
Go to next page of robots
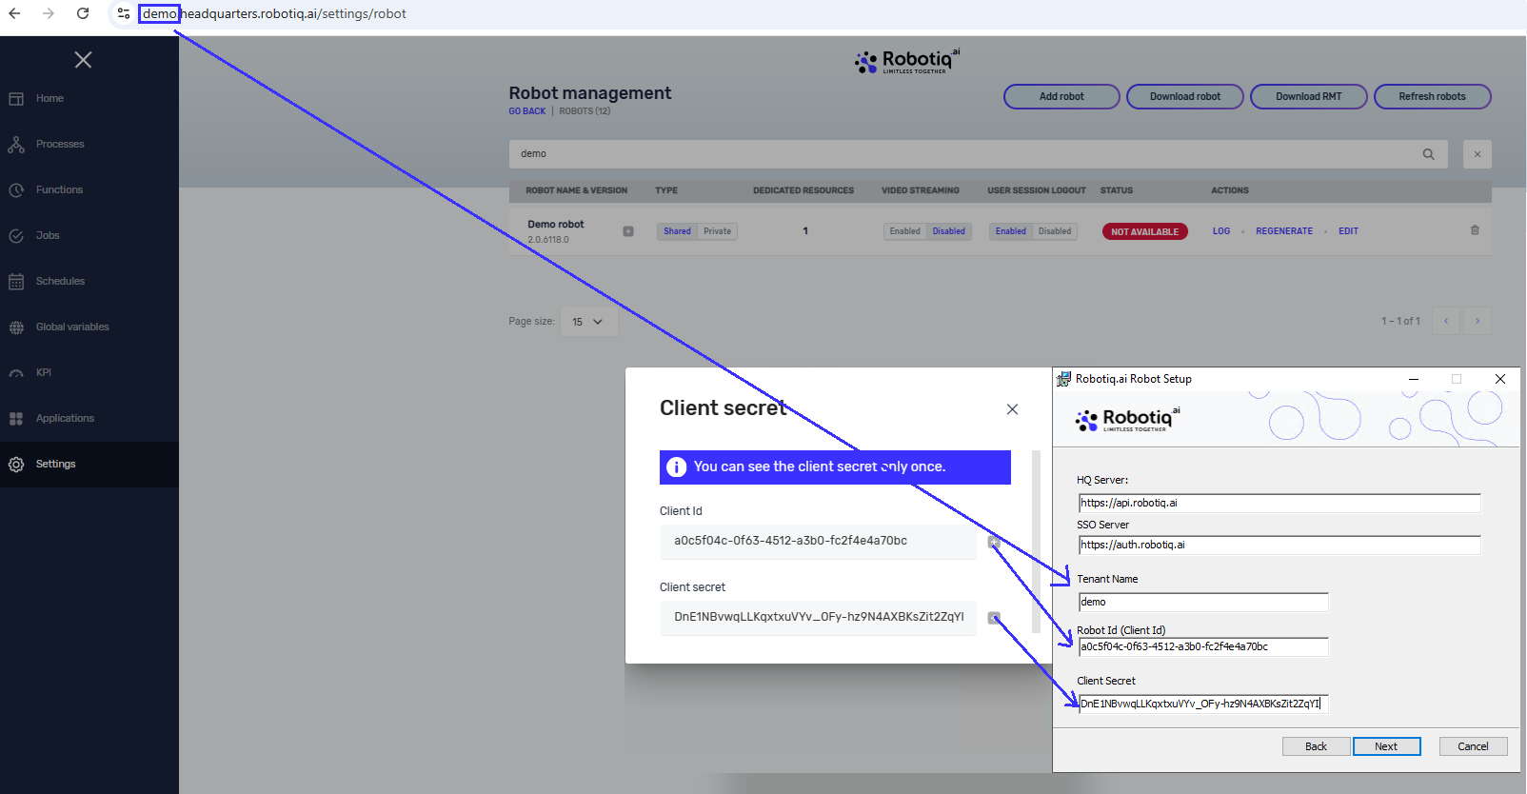[x=1477, y=321]
